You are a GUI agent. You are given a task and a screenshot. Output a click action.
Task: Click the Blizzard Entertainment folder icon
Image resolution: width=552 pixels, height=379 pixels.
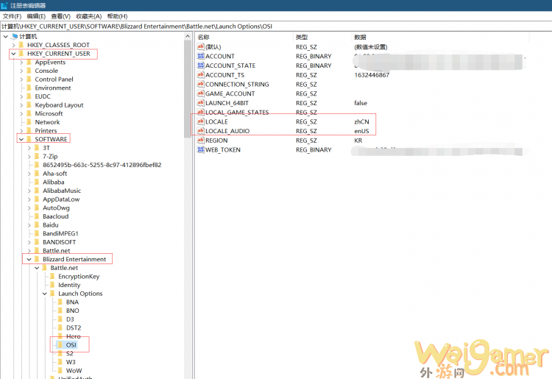[x=37, y=259]
